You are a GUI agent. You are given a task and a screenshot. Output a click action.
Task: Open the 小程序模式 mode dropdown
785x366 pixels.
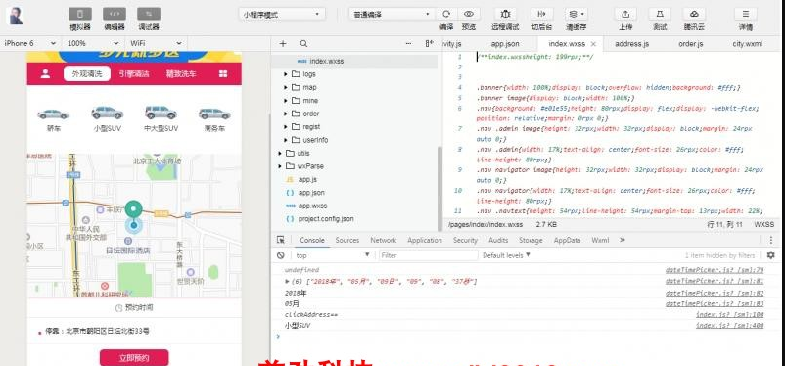[x=282, y=15]
